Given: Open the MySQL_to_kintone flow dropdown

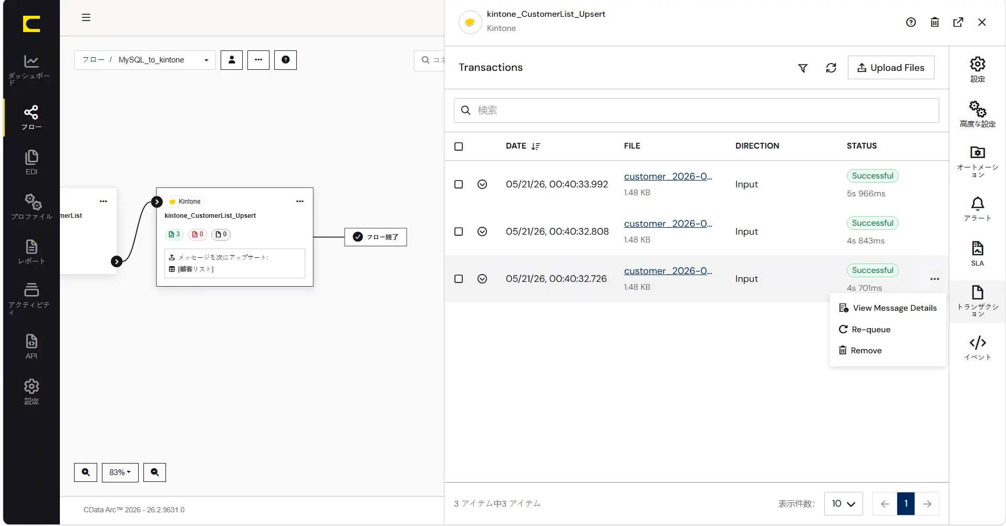Looking at the screenshot, I should click(145, 60).
